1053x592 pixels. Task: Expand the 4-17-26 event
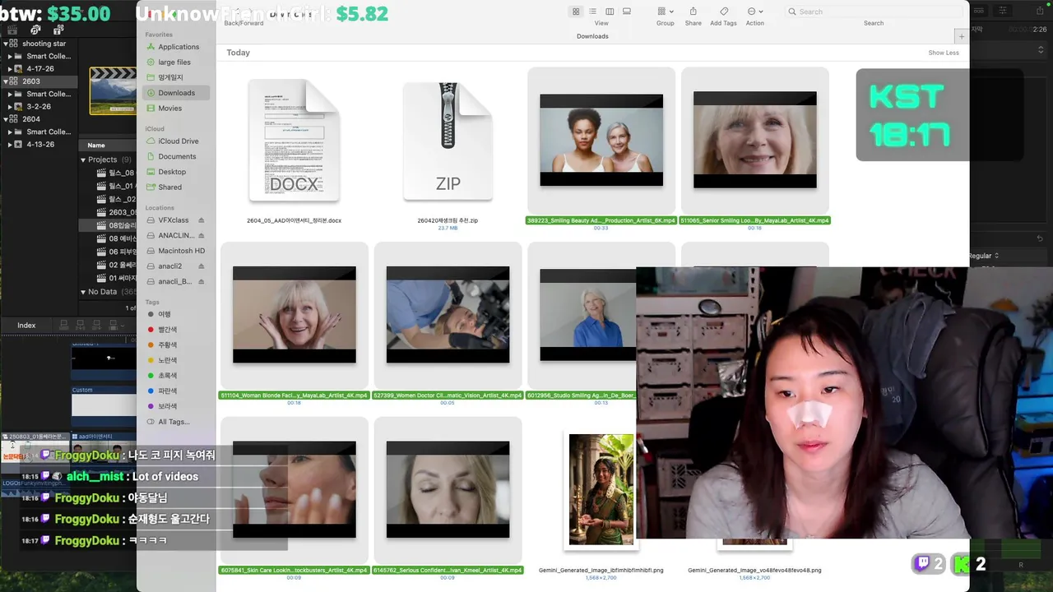point(10,69)
